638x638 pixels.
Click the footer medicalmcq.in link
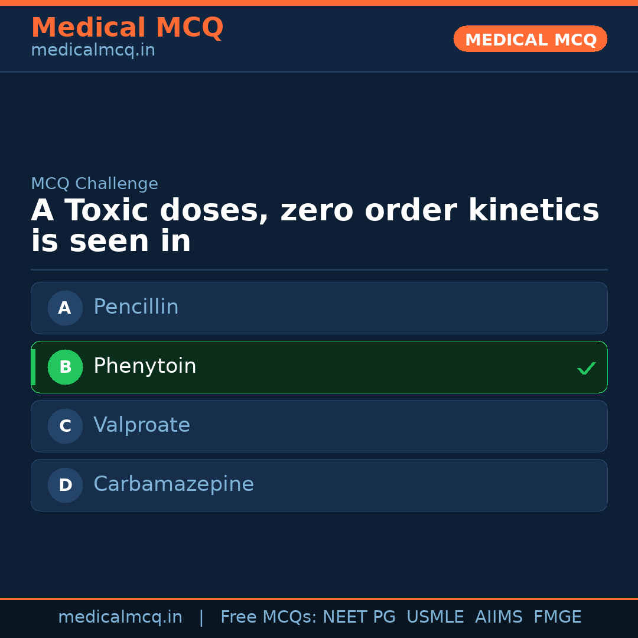pyautogui.click(x=121, y=617)
